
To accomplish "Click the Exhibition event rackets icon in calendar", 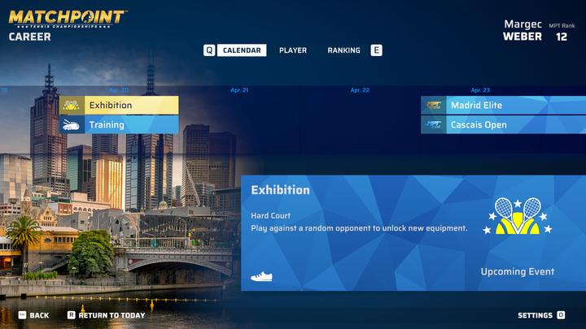I will (x=72, y=106).
